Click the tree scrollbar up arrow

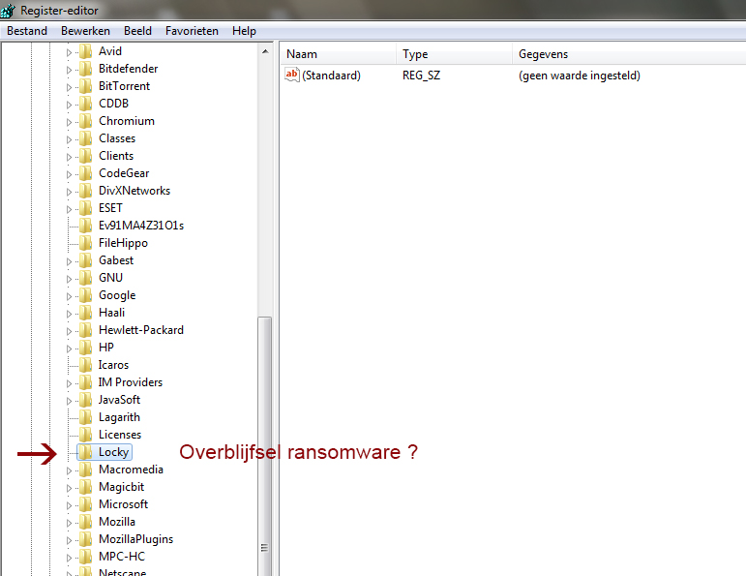tap(265, 51)
